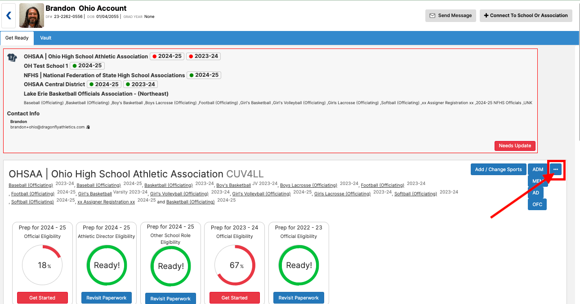Image resolution: width=580 pixels, height=304 pixels.
Task: Click the blue back chevron arrow
Action: tap(9, 16)
